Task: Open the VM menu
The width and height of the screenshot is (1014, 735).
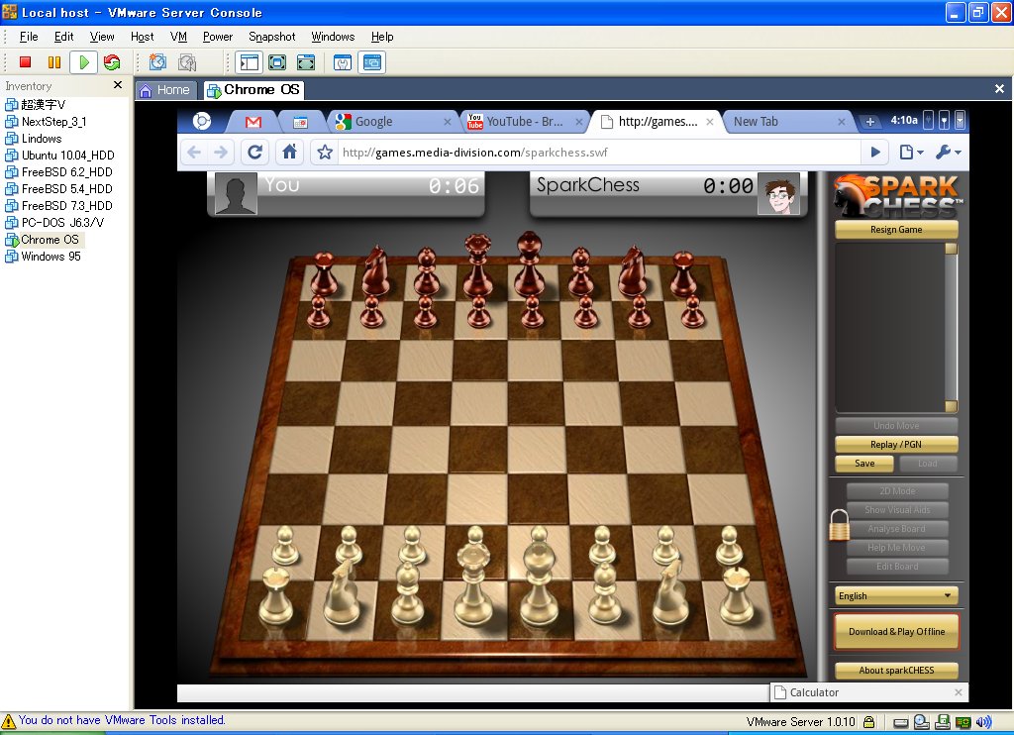Action: (x=178, y=37)
